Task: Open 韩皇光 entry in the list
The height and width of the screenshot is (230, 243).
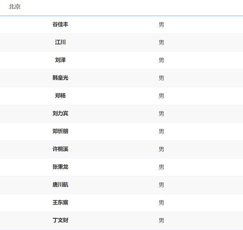Action: [x=60, y=78]
